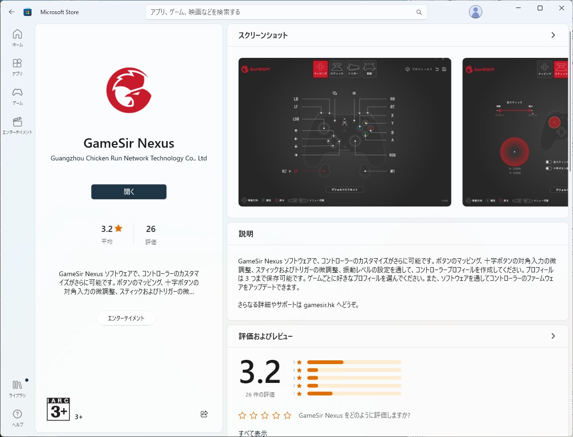The image size is (573, 437).
Task: Open Help in the sidebar
Action: [x=17, y=418]
